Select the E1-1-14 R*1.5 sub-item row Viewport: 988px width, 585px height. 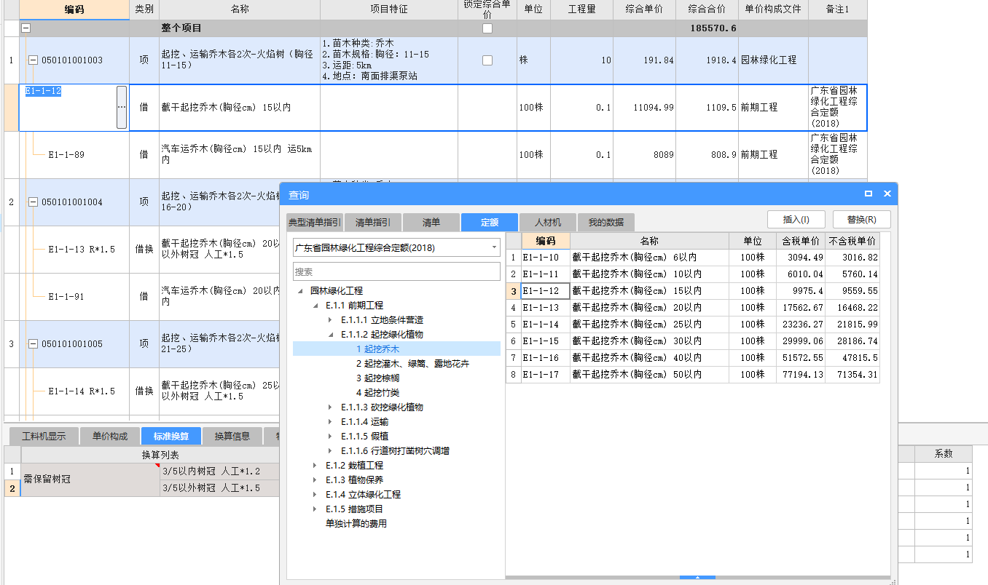click(142, 391)
